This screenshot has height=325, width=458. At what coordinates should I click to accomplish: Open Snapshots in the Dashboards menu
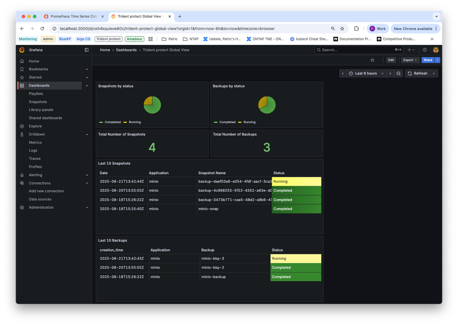[x=38, y=102]
